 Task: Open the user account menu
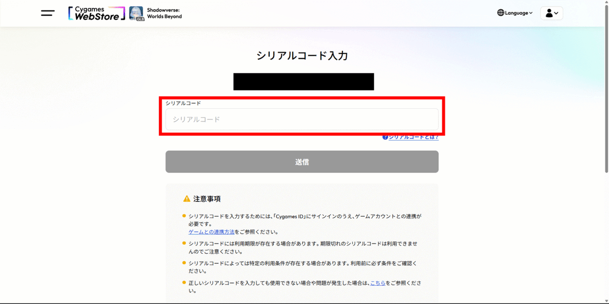(x=552, y=13)
